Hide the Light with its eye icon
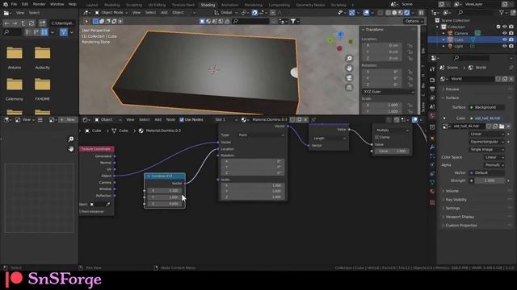 tap(504, 47)
